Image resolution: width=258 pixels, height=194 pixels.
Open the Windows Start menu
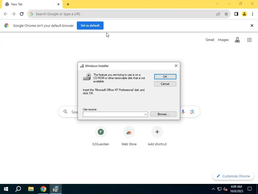(6, 189)
